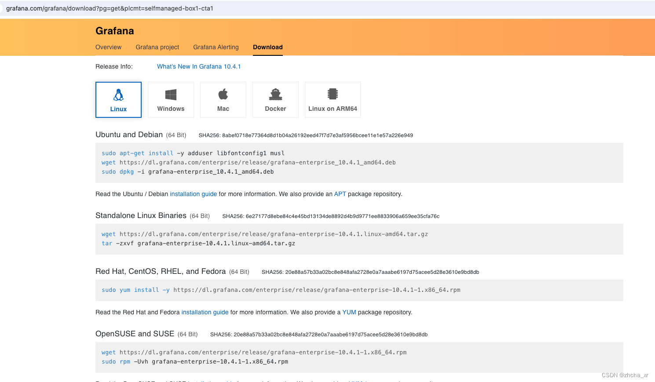Image resolution: width=655 pixels, height=382 pixels.
Task: Click the Standalone Linux Binaries heading
Action: 141,215
